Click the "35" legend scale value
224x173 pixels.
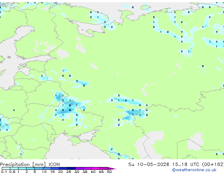point(85,172)
